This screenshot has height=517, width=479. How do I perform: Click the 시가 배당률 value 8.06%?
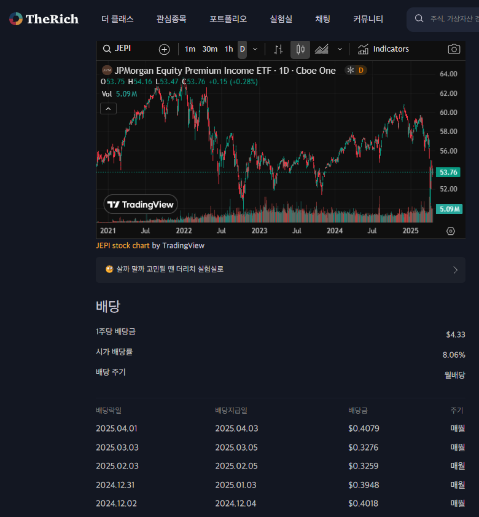click(x=454, y=355)
